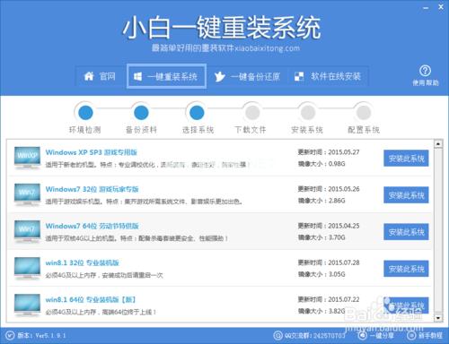Screen dimensions: 449x344
Task: Open the 软件在线安装 tab
Action: (328, 77)
